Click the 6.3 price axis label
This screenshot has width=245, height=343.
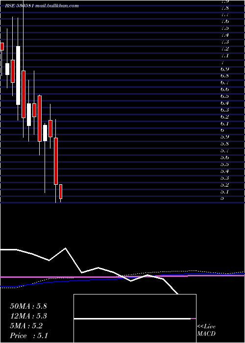(225, 110)
